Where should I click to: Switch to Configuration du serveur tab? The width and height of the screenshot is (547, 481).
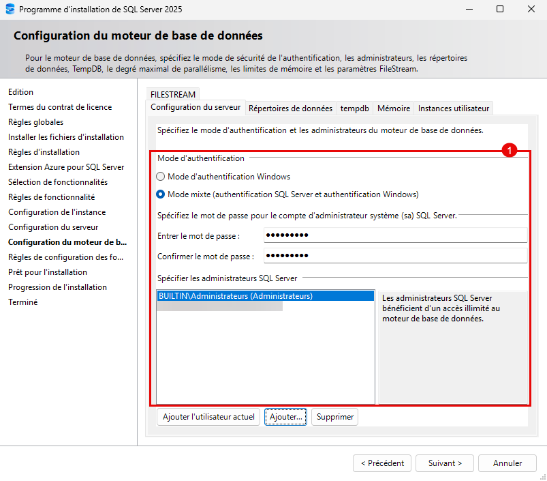196,107
